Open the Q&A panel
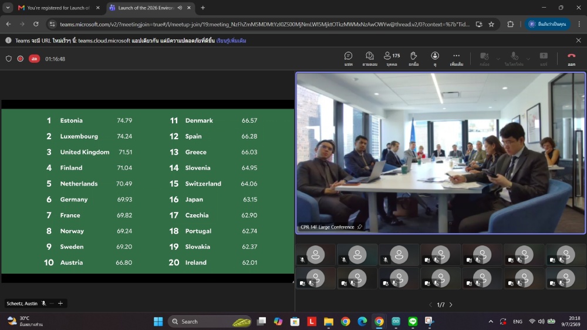Viewport: 587px width, 330px height. pos(369,59)
